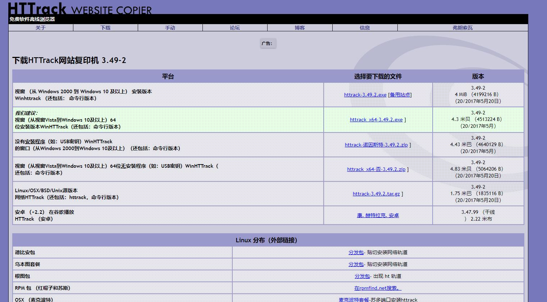Open the 分发包 link for 根图包

(362, 276)
